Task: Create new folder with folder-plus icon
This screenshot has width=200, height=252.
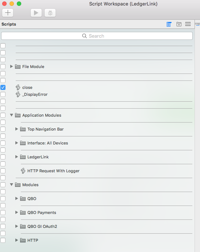Action: tap(179, 24)
